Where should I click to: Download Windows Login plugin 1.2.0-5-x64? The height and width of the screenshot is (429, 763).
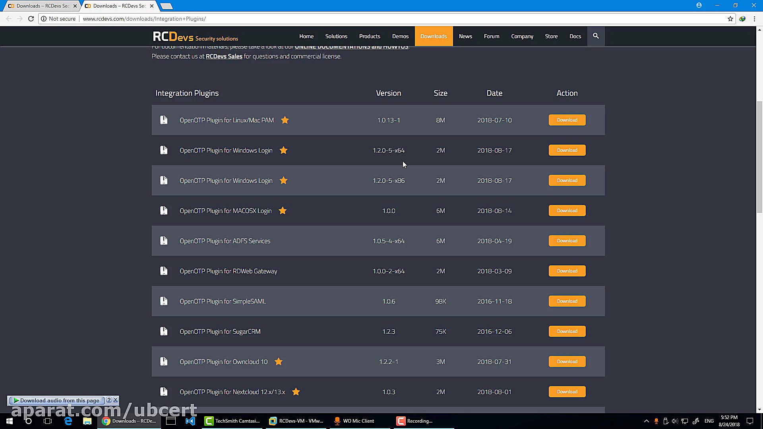pyautogui.click(x=567, y=150)
